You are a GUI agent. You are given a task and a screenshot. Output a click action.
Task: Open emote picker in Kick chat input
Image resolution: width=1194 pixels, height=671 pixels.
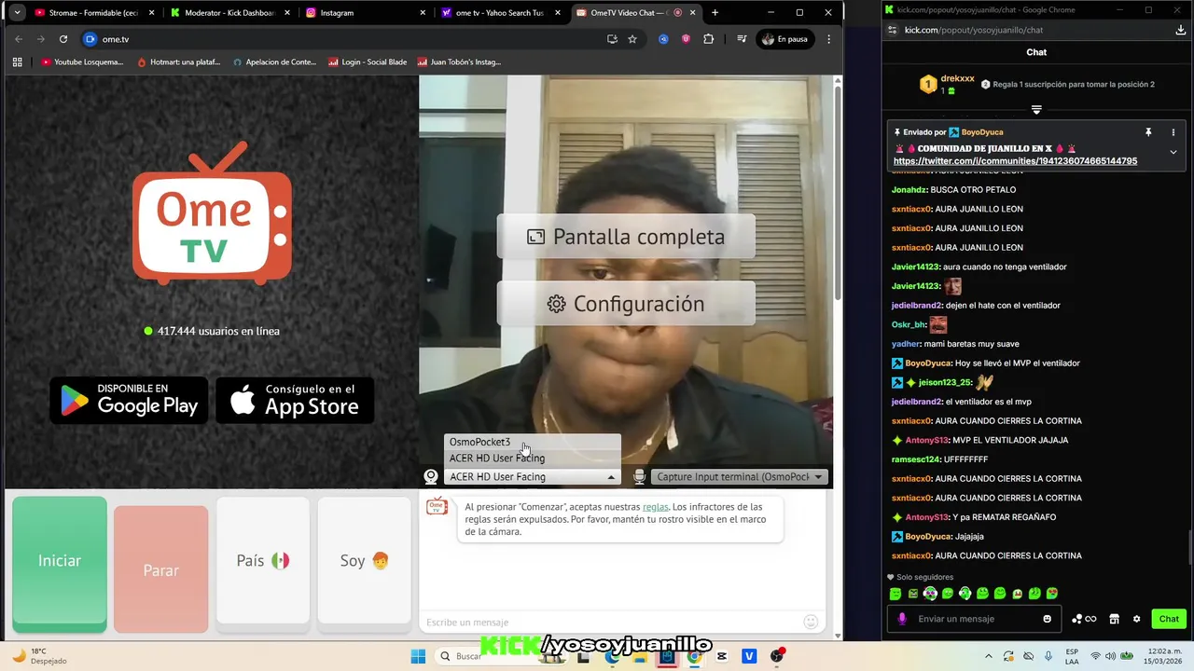coord(1048,619)
